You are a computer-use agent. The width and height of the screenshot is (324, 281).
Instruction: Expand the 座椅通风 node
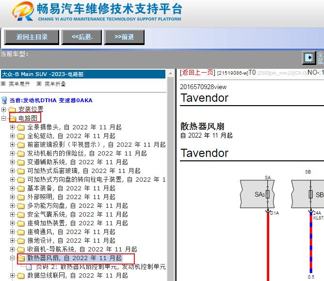pyautogui.click(x=13, y=232)
